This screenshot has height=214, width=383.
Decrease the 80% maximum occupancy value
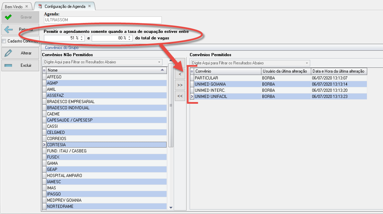[x=129, y=39]
